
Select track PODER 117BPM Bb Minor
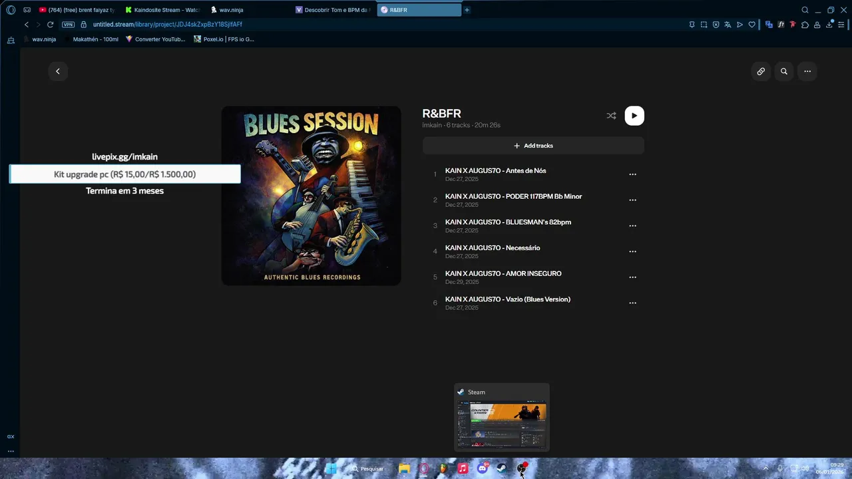[x=533, y=200]
